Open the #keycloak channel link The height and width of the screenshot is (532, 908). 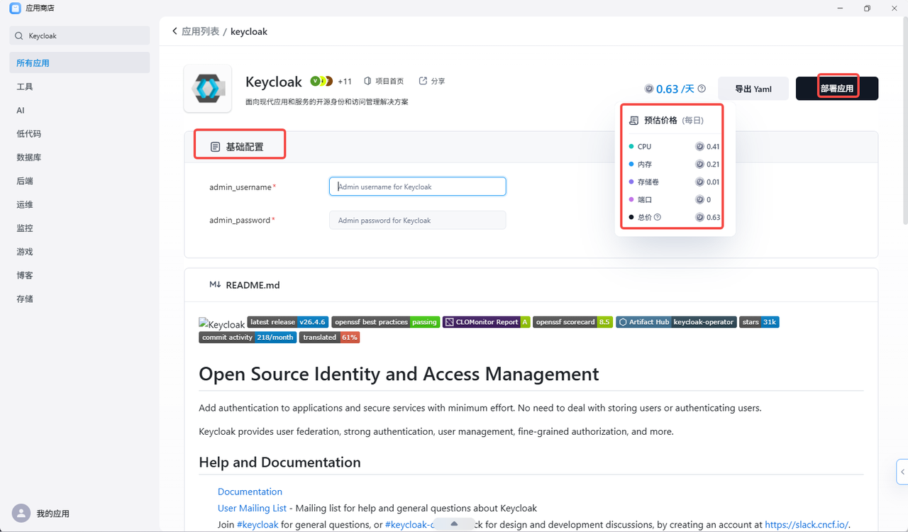click(258, 525)
